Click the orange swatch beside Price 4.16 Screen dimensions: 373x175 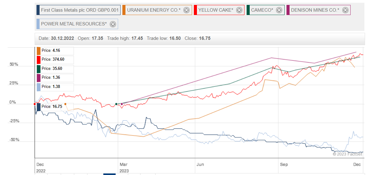click(x=39, y=51)
